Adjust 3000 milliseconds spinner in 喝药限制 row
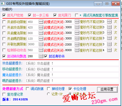This screenshot has width=122, height=106. tap(77, 38)
